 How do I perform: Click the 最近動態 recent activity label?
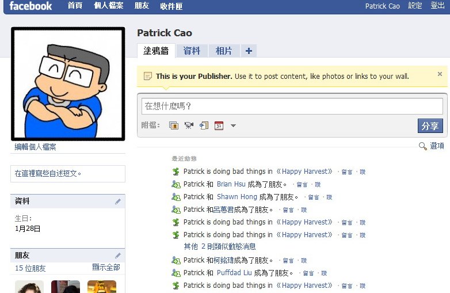click(x=184, y=158)
